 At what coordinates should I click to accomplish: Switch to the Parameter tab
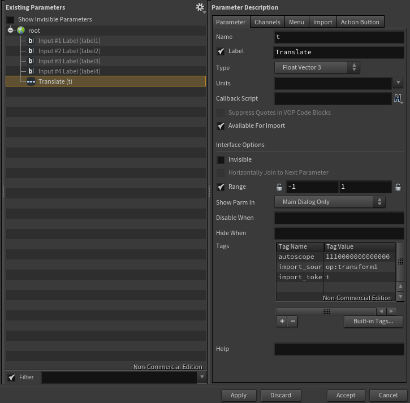(x=231, y=22)
